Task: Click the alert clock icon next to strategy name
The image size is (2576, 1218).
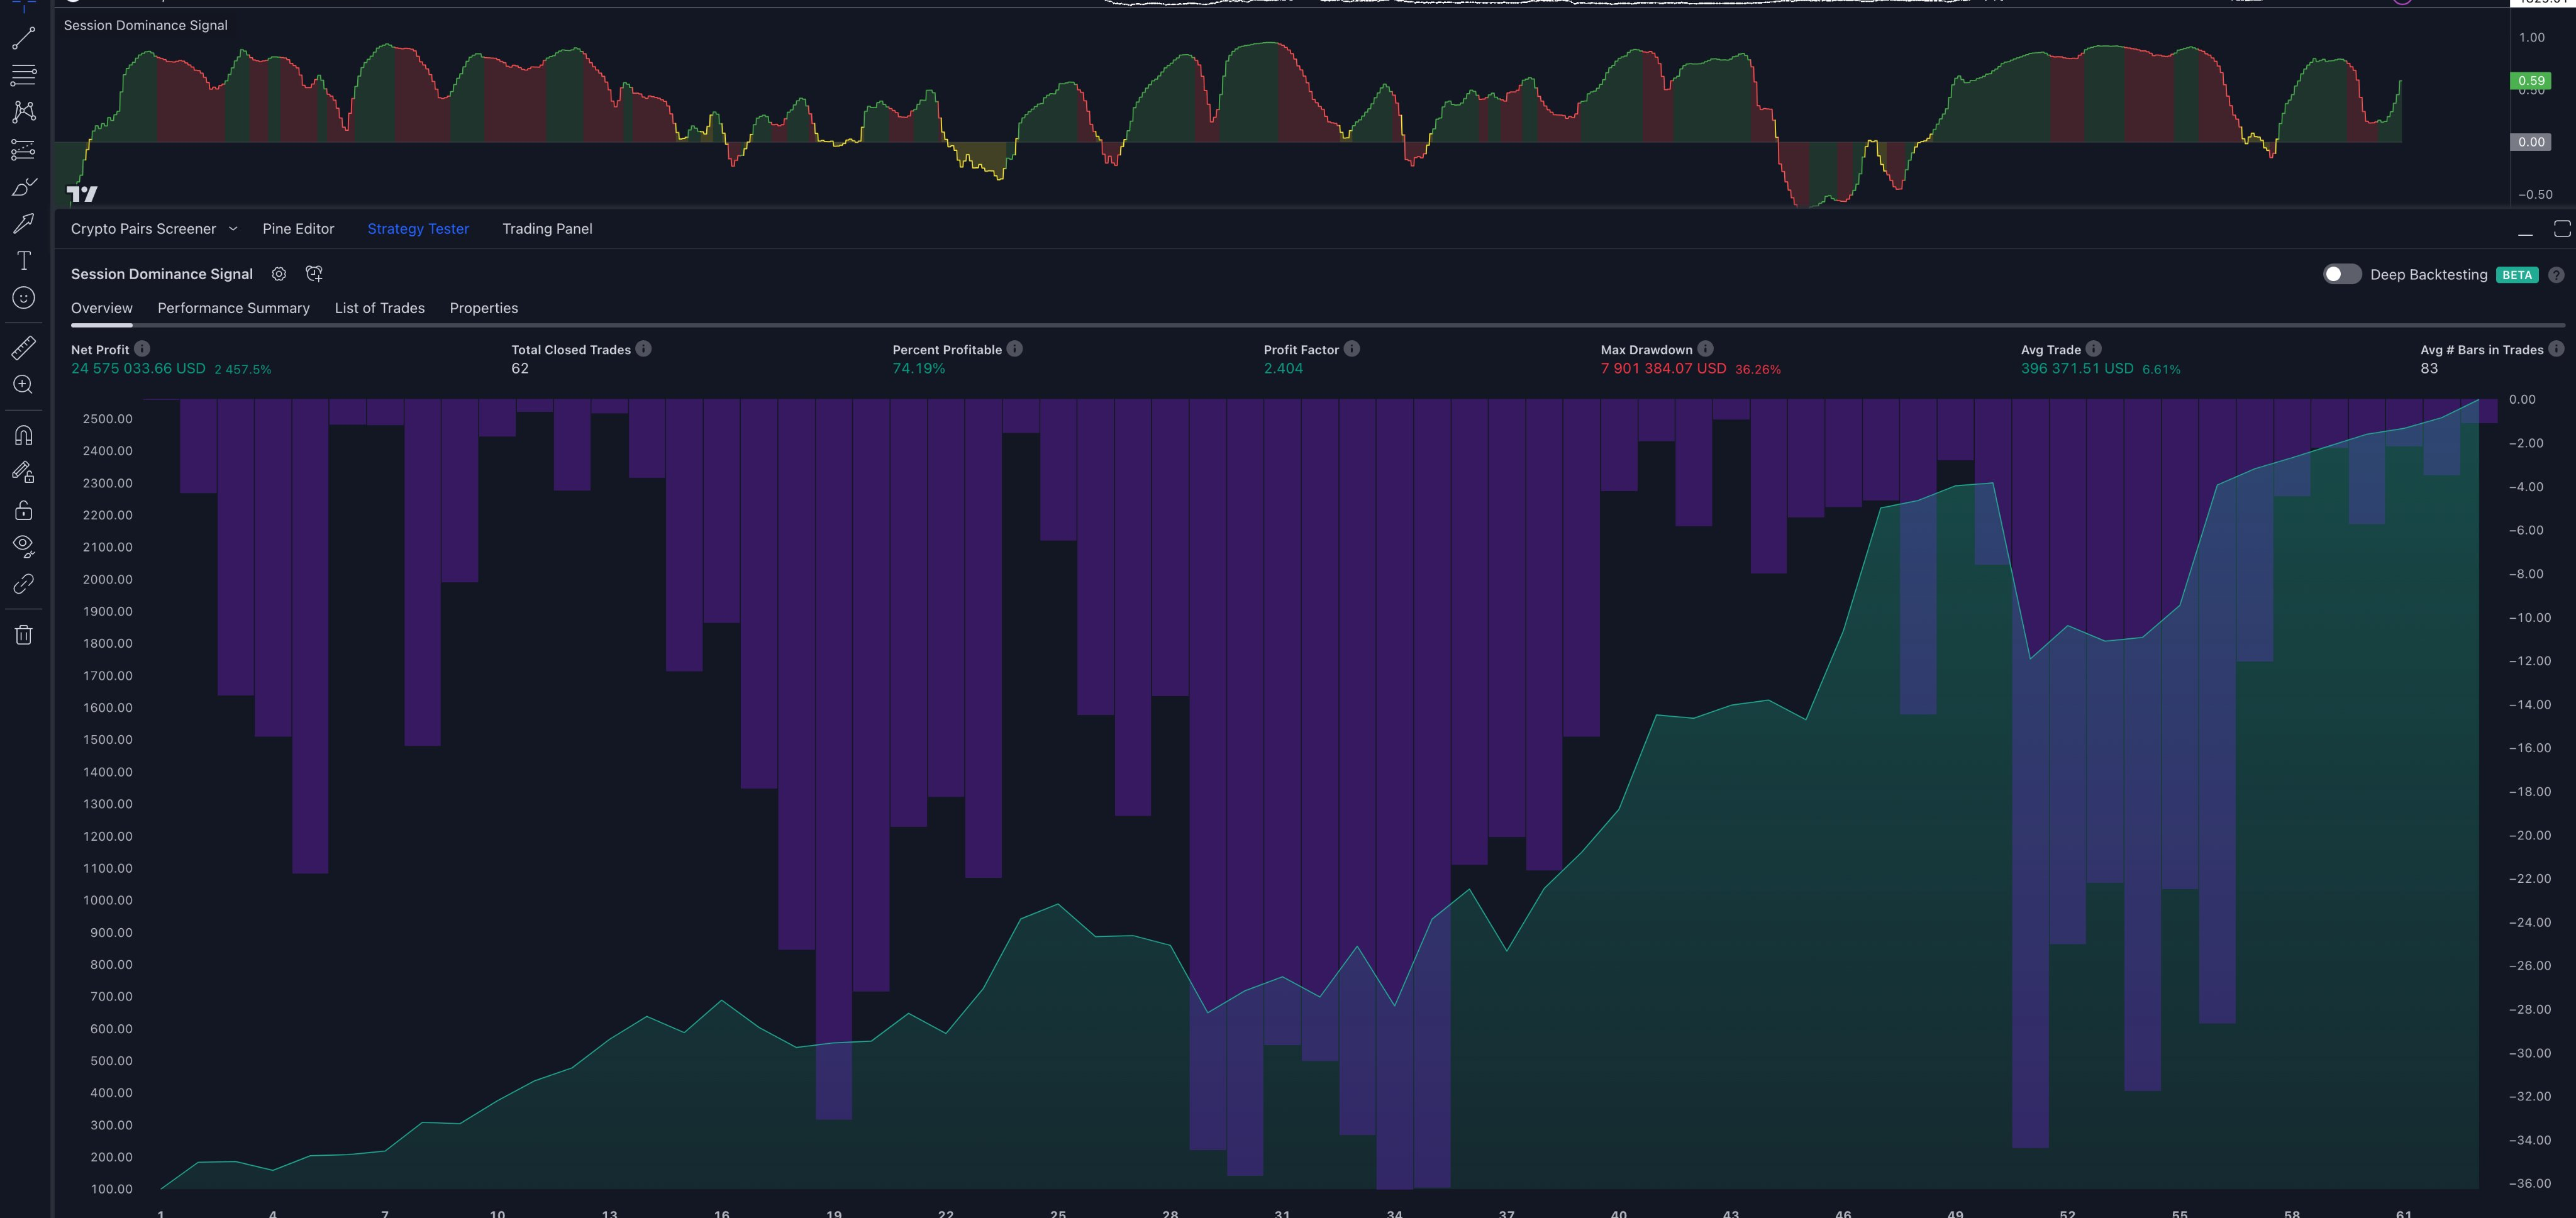Action: 314,274
